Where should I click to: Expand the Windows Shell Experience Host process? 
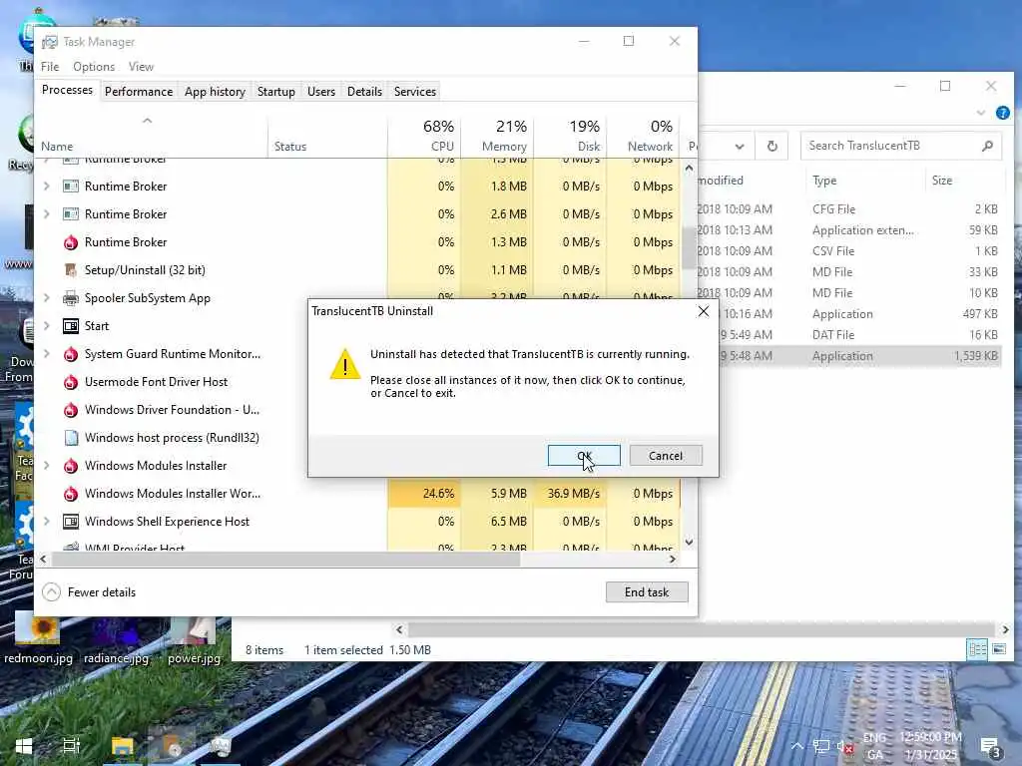(46, 521)
